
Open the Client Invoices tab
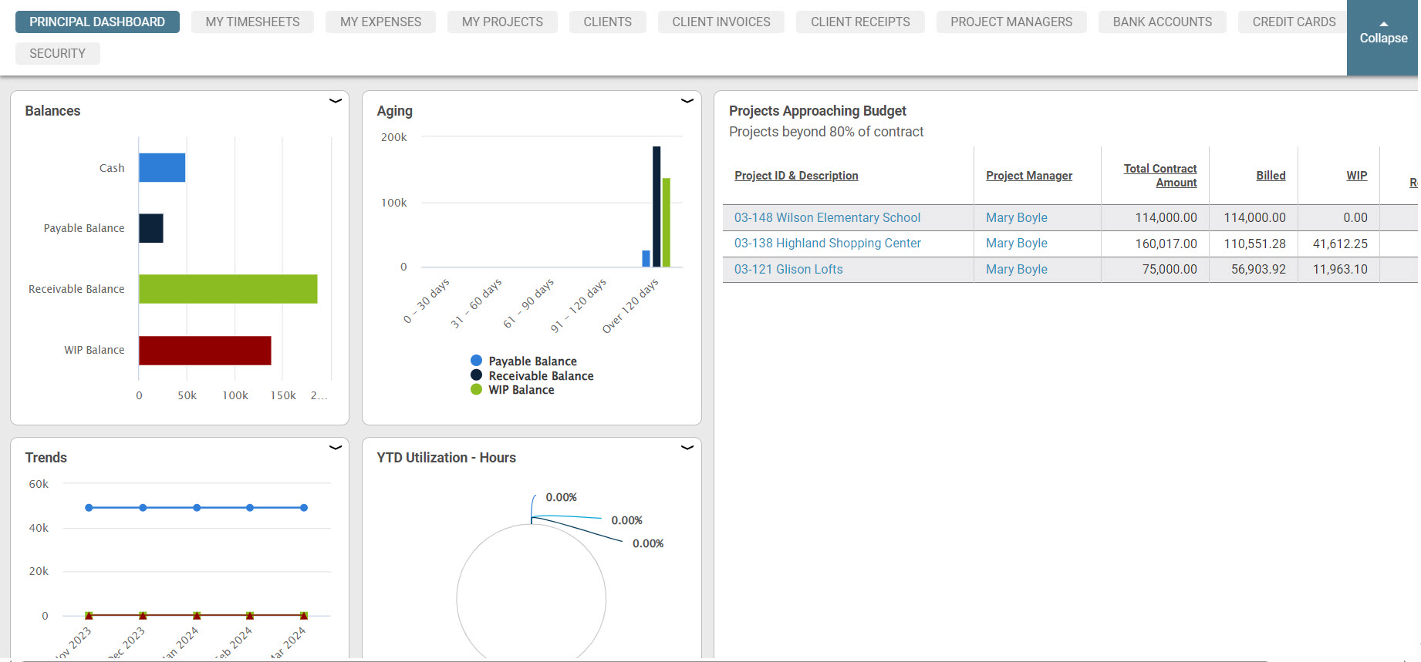click(x=721, y=22)
